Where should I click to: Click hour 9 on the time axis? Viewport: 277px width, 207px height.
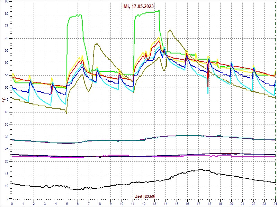click(x=111, y=203)
